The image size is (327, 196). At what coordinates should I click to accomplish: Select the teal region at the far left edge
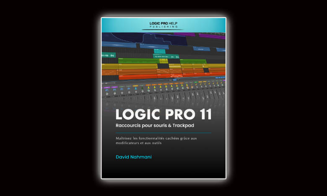[108, 54]
